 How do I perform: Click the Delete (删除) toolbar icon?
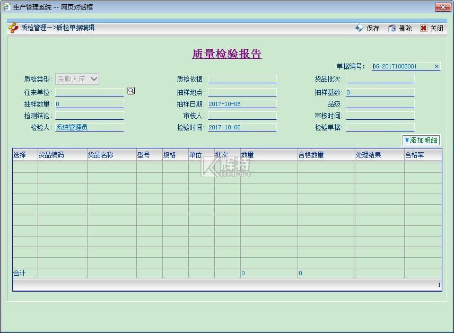(392, 28)
